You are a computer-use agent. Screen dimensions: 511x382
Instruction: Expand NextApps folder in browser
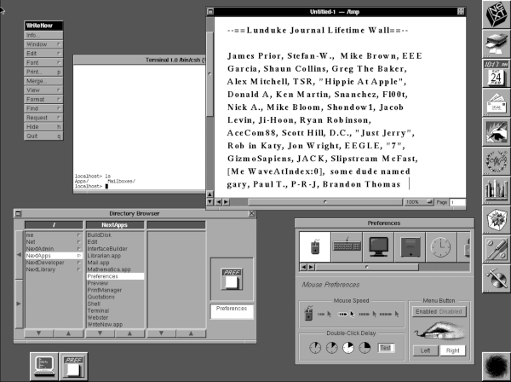click(x=54, y=256)
